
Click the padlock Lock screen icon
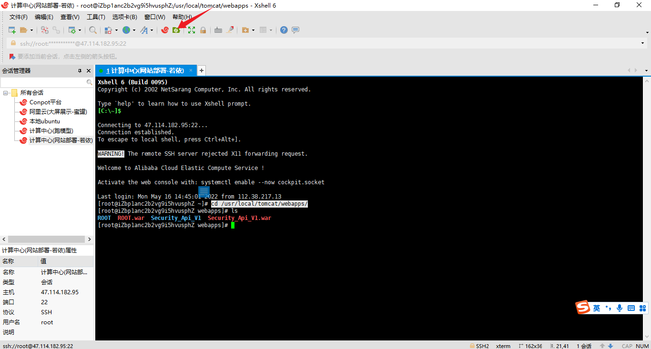click(x=203, y=30)
